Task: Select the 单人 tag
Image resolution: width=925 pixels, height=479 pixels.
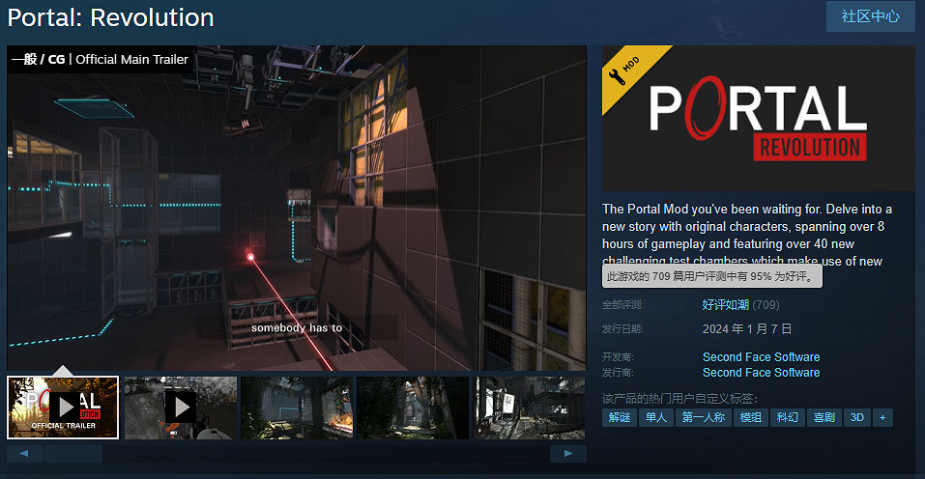Action: coord(656,417)
